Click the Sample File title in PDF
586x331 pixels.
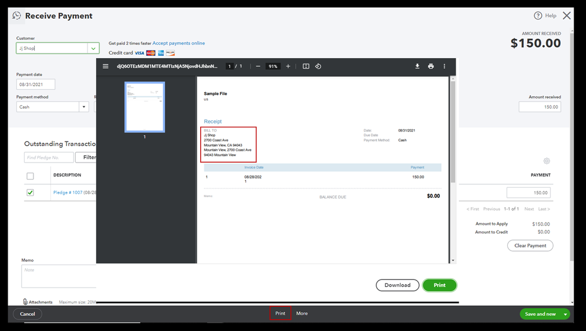click(215, 94)
